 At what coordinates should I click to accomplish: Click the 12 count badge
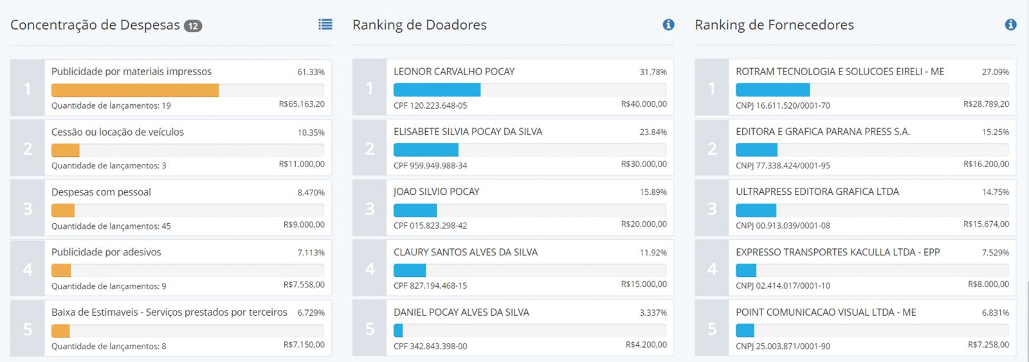pyautogui.click(x=193, y=26)
